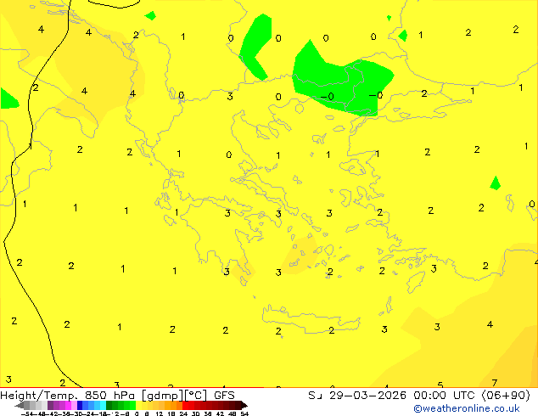Click the '(06+90)' forecast run text
This screenshot has width=538, height=416.
[506, 396]
